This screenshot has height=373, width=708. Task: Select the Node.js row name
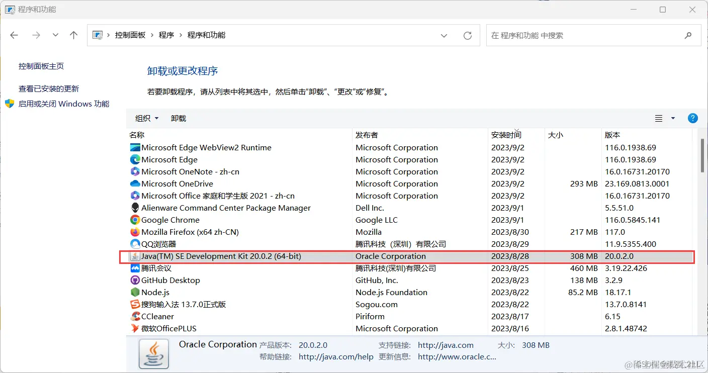pyautogui.click(x=155, y=293)
